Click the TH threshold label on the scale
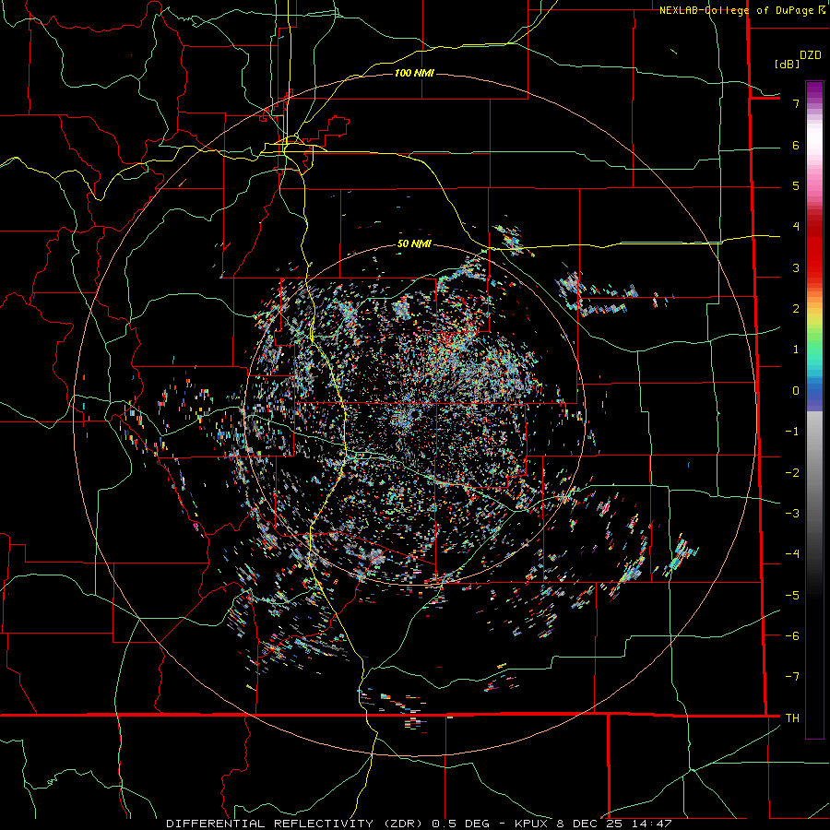The image size is (830, 830). tap(792, 718)
